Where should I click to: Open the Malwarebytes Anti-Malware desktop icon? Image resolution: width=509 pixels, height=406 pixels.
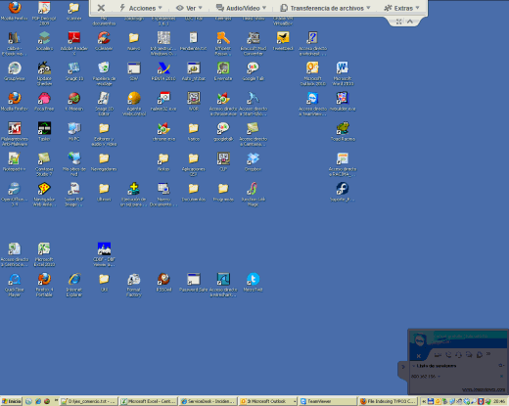pos(15,134)
